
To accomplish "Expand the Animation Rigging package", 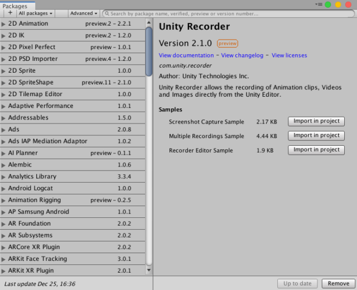I will [3, 201].
